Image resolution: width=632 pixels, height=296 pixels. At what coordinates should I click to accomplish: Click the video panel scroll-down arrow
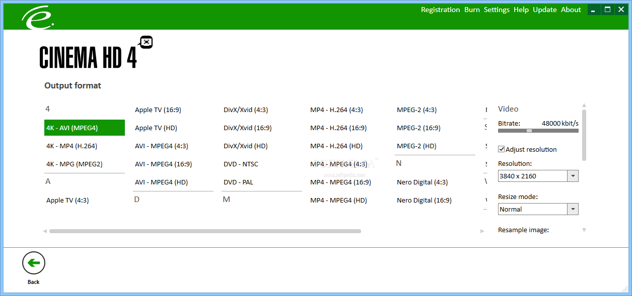coord(584,230)
